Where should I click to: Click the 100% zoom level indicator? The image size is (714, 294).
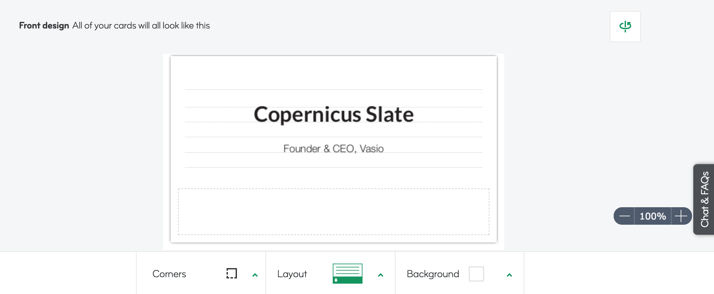[653, 216]
